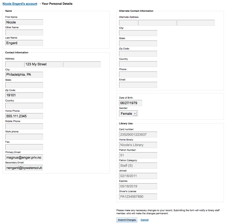Click the Alternate Contact Zip Code field
The width and height of the screenshot is (227, 224).
pos(138,54)
